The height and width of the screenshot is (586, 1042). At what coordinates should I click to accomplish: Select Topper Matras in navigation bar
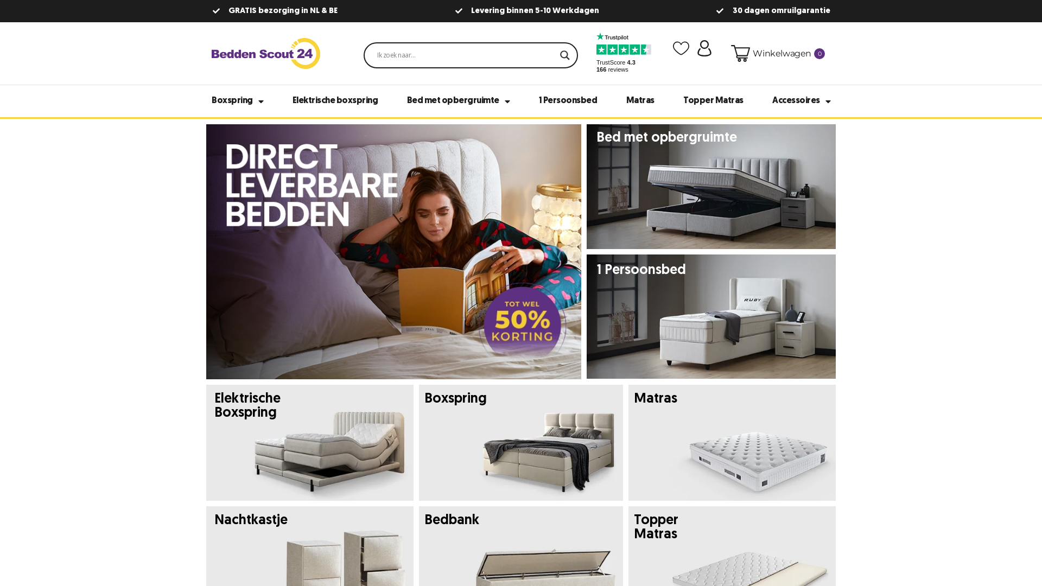pos(713,100)
